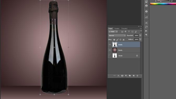Toggle lock transparent pixels
Image resolution: width=176 pixels, height=99 pixels.
114,40
